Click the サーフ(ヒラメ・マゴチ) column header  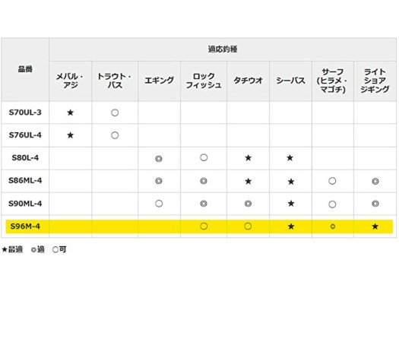333,81
